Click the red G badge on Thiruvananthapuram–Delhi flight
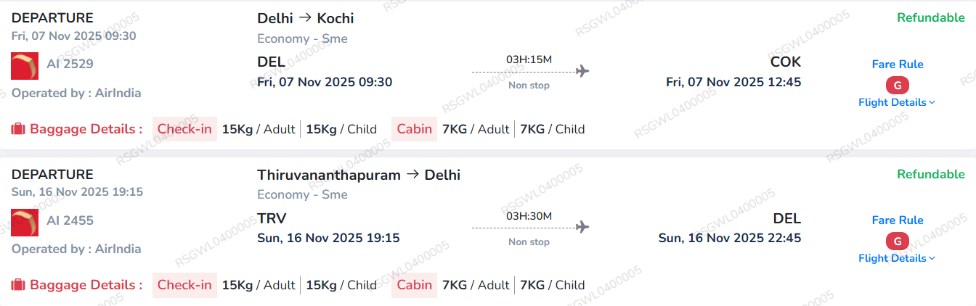 click(898, 241)
